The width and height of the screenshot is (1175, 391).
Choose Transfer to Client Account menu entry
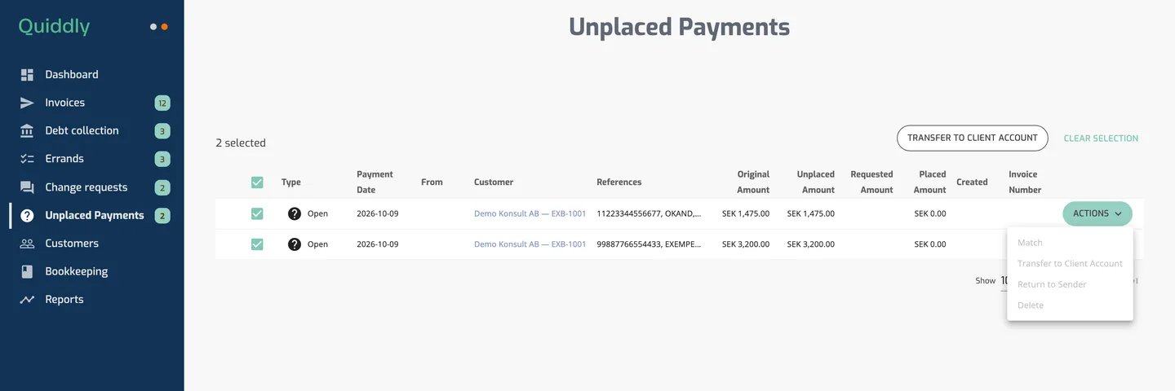tap(1070, 264)
